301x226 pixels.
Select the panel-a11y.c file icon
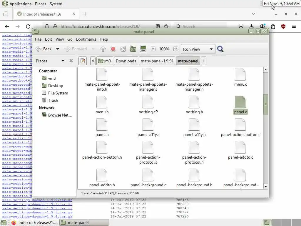coord(148,125)
